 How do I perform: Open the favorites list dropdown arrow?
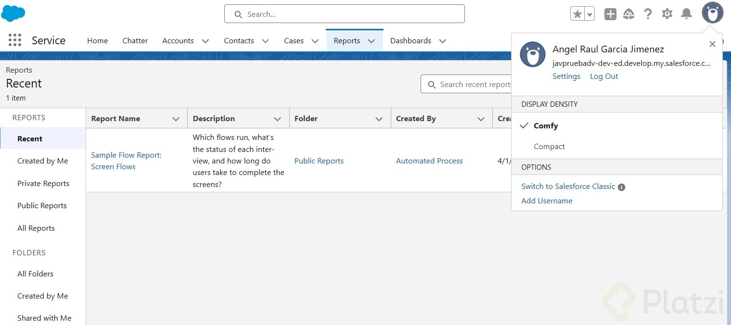590,14
